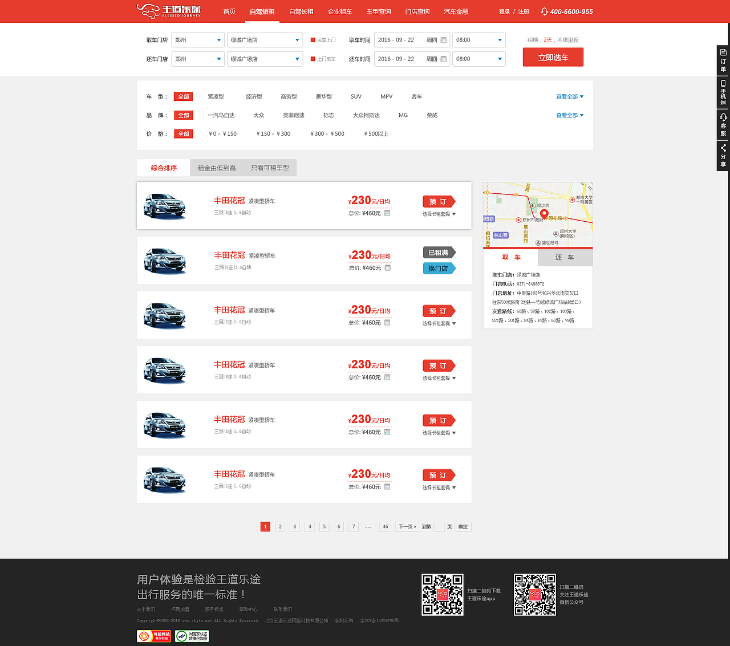
Task: Select 全部 for 价格 filter
Action: coord(184,134)
